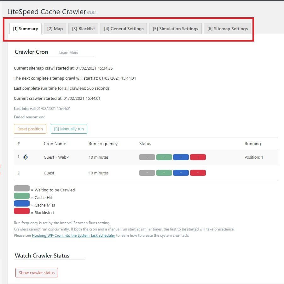284x284 pixels.
Task: Click the Watch Crawler Status heading
Action: (x=42, y=256)
